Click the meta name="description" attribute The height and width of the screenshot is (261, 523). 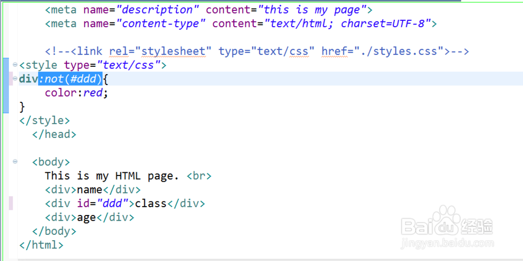pos(141,10)
